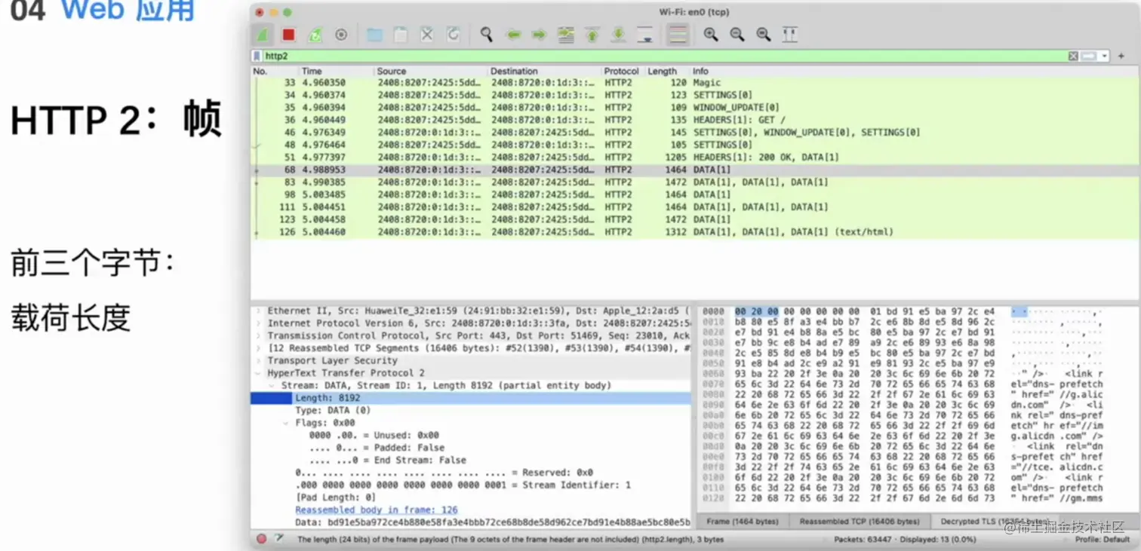The width and height of the screenshot is (1141, 551).
Task: Select the Data: bd91e5ba... line
Action: [x=492, y=522]
